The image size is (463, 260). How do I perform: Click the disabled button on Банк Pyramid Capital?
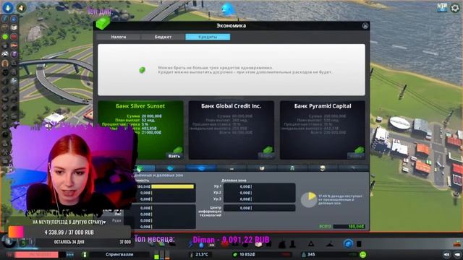click(x=356, y=156)
